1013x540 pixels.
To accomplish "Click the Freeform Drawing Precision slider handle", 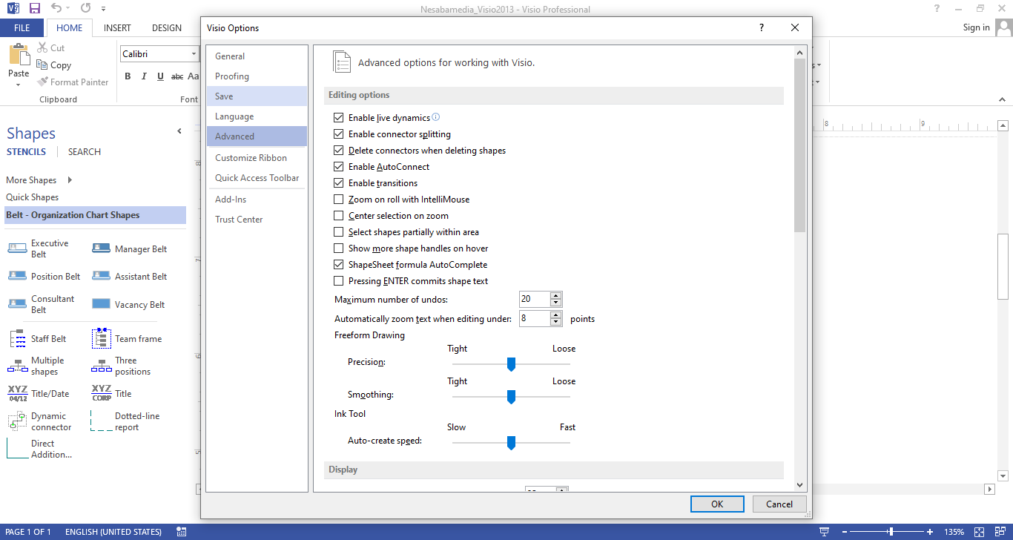I will tap(511, 363).
